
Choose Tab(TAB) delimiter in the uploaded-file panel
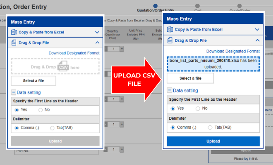click(210, 127)
